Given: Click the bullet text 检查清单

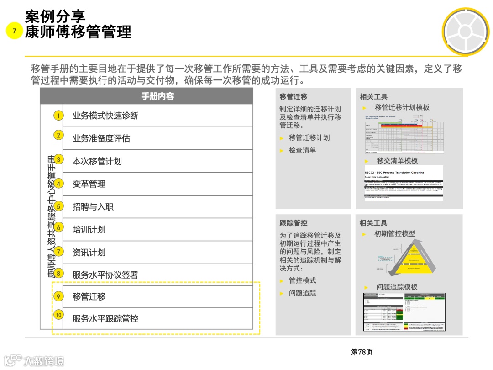Looking at the screenshot, I should tap(303, 150).
